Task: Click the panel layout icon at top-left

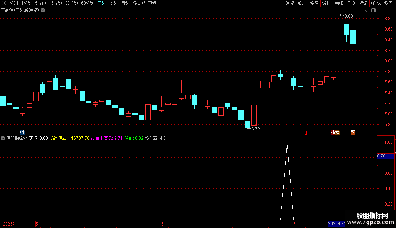Action: [x=4, y=3]
